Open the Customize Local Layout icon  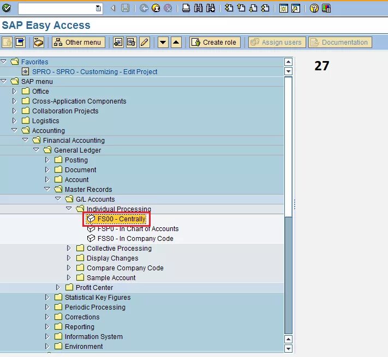(x=326, y=8)
